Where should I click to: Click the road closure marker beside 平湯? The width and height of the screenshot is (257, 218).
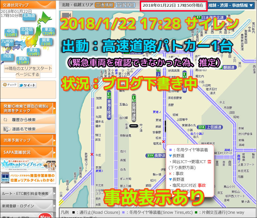tap(134, 126)
